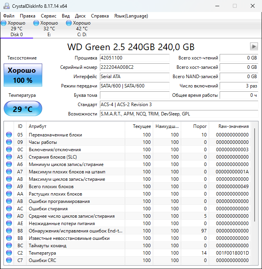
Task: Select the Переназначенные блоки attribute name
Action: tap(55, 134)
